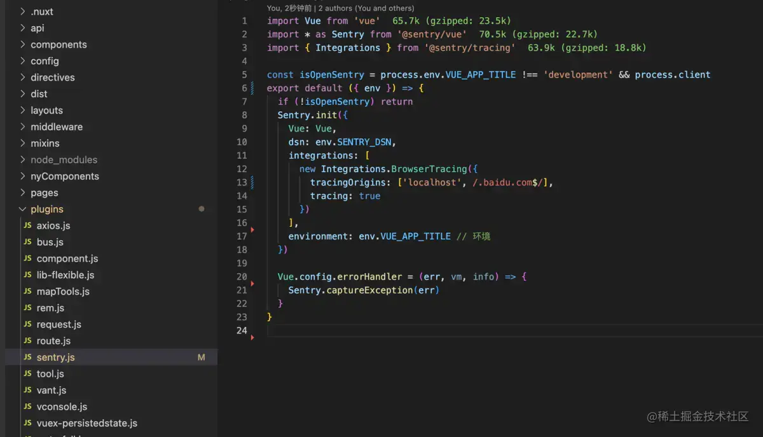Open the axios.js file name
This screenshot has height=437, width=763.
point(53,225)
